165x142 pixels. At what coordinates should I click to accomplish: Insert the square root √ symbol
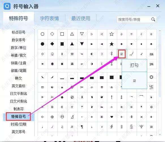point(132,54)
